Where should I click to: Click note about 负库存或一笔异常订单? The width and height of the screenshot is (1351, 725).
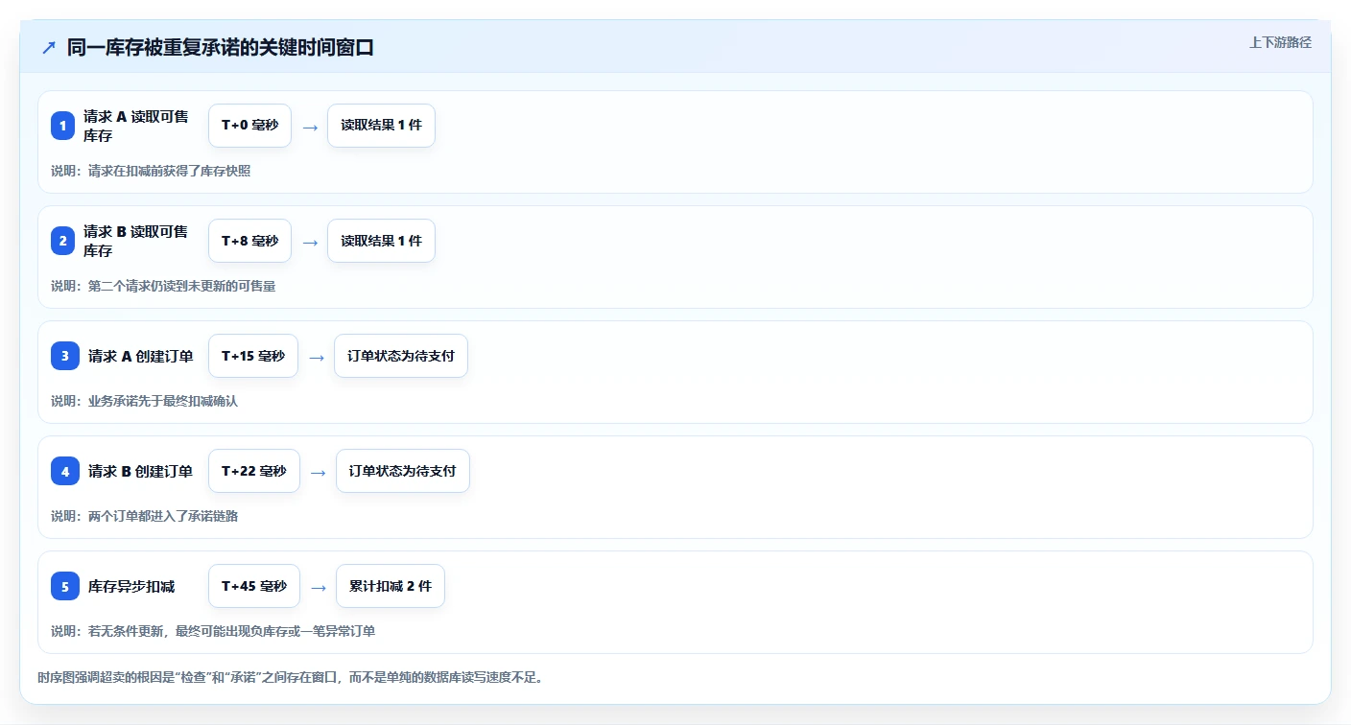tap(213, 631)
